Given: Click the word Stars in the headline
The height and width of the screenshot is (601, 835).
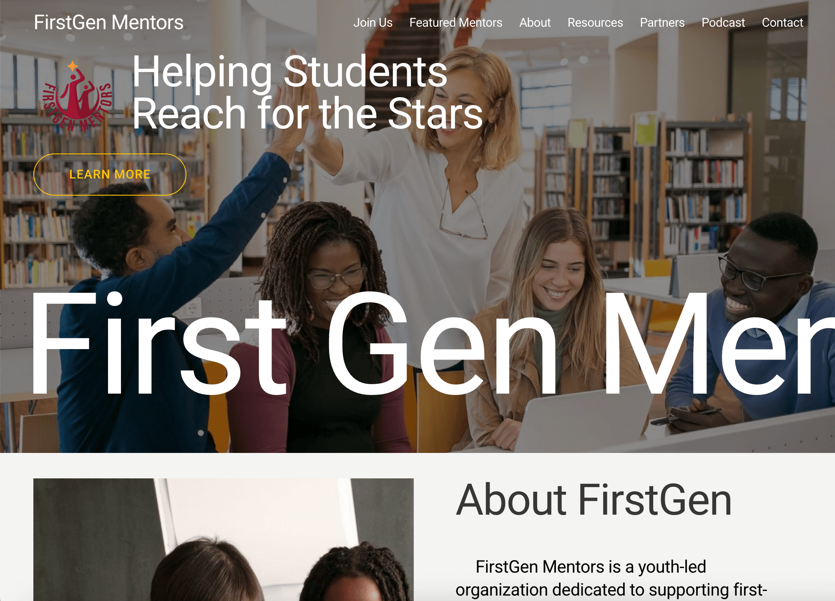Looking at the screenshot, I should click(x=435, y=113).
